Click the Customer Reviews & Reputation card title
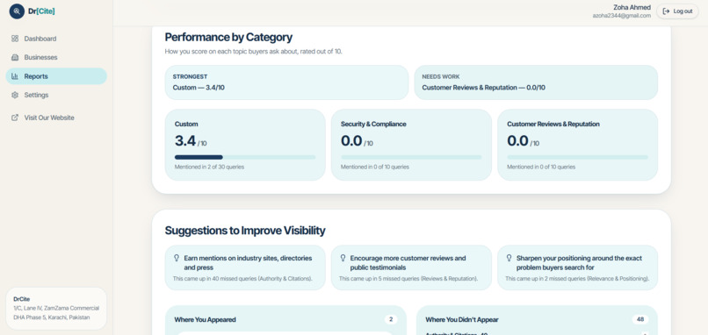The height and width of the screenshot is (335, 708). point(553,124)
